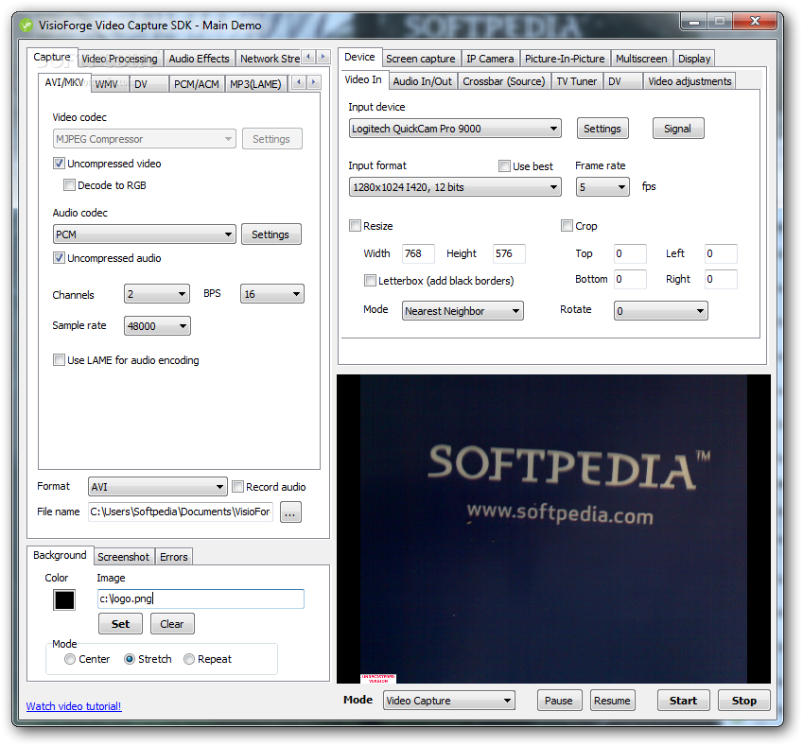Open the Video adjustments tab

[690, 81]
